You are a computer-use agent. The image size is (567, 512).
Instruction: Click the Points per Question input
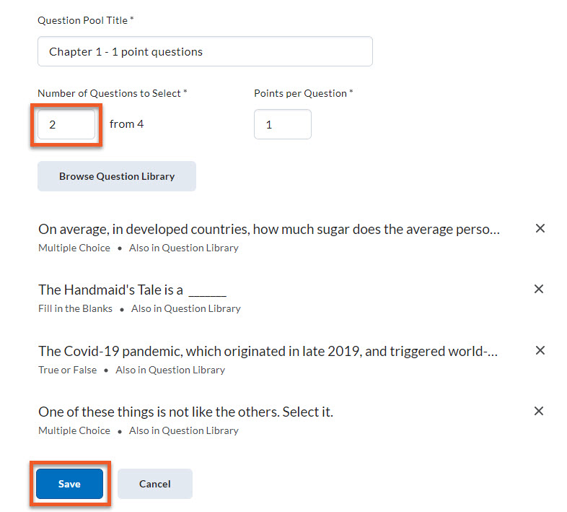point(282,124)
